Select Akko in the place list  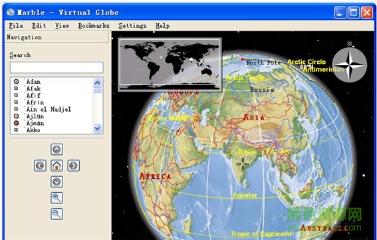click(x=33, y=130)
